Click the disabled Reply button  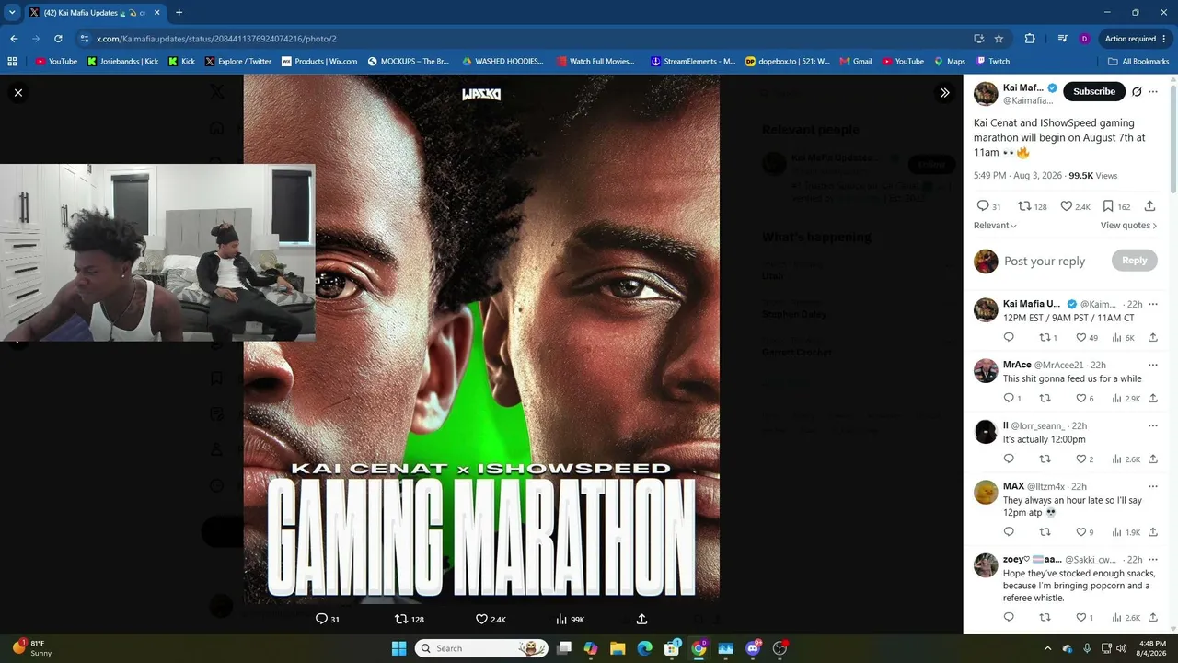(x=1134, y=261)
